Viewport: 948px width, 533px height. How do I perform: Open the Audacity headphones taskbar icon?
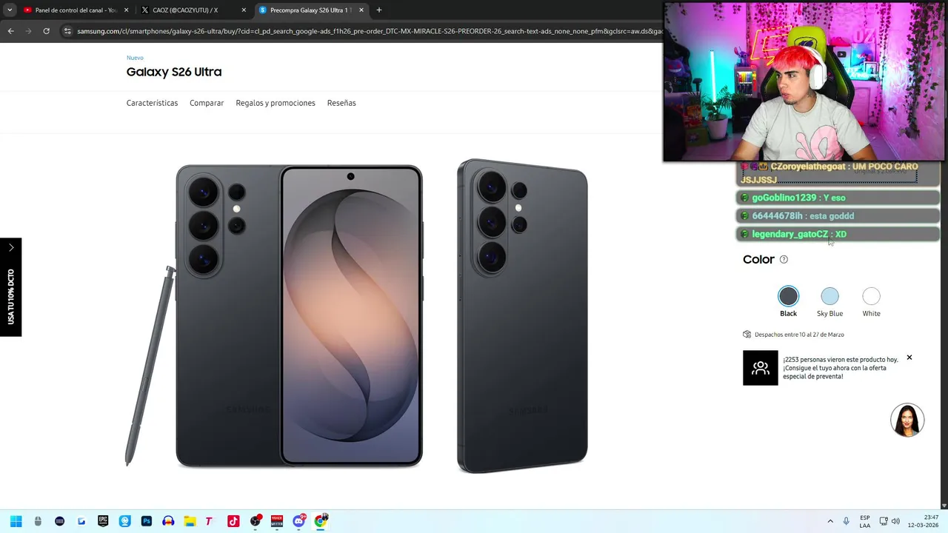[x=168, y=521]
